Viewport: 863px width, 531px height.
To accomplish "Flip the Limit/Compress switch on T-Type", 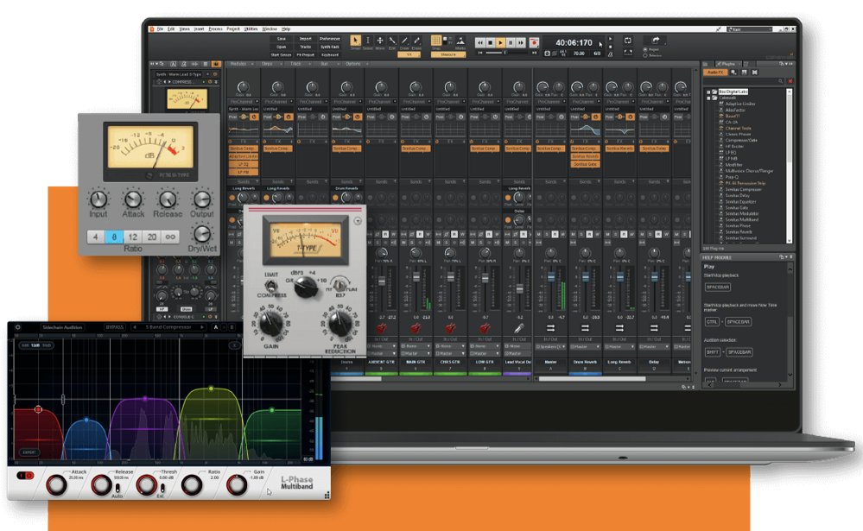I will point(270,286).
